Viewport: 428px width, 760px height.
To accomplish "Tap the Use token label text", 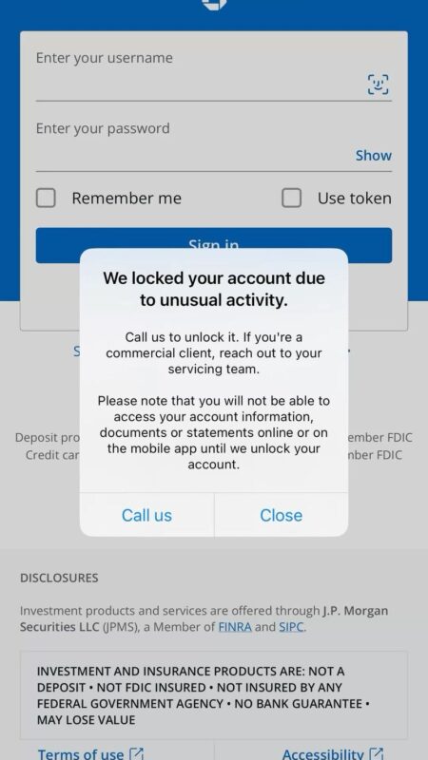I will [x=354, y=199].
